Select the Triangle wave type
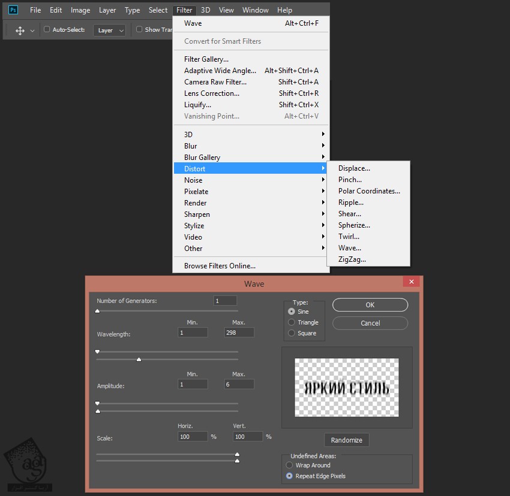 pos(292,322)
